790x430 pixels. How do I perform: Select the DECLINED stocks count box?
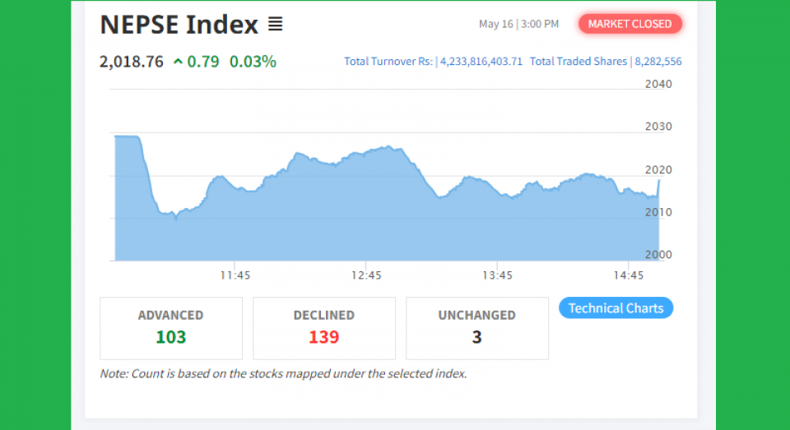pyautogui.click(x=324, y=328)
